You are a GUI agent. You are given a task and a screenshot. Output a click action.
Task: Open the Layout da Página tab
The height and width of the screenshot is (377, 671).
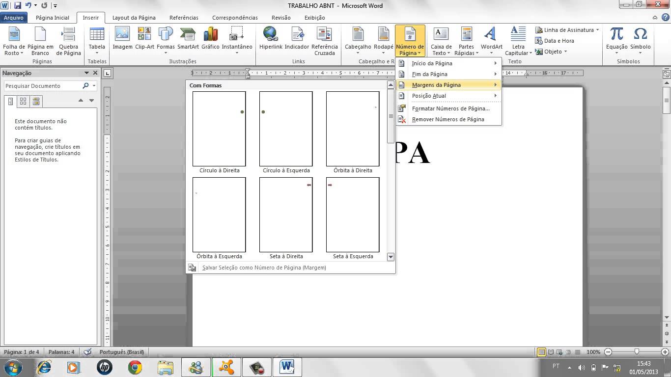(x=134, y=17)
